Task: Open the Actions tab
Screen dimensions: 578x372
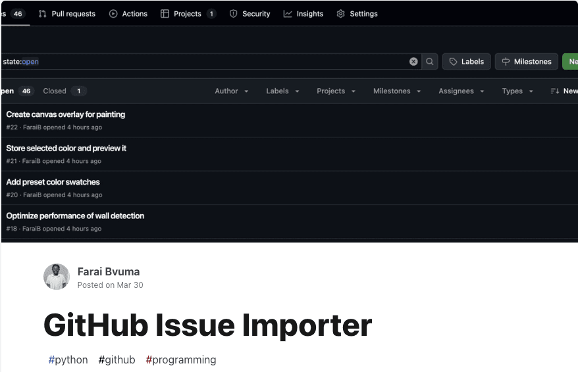Action: pyautogui.click(x=128, y=14)
